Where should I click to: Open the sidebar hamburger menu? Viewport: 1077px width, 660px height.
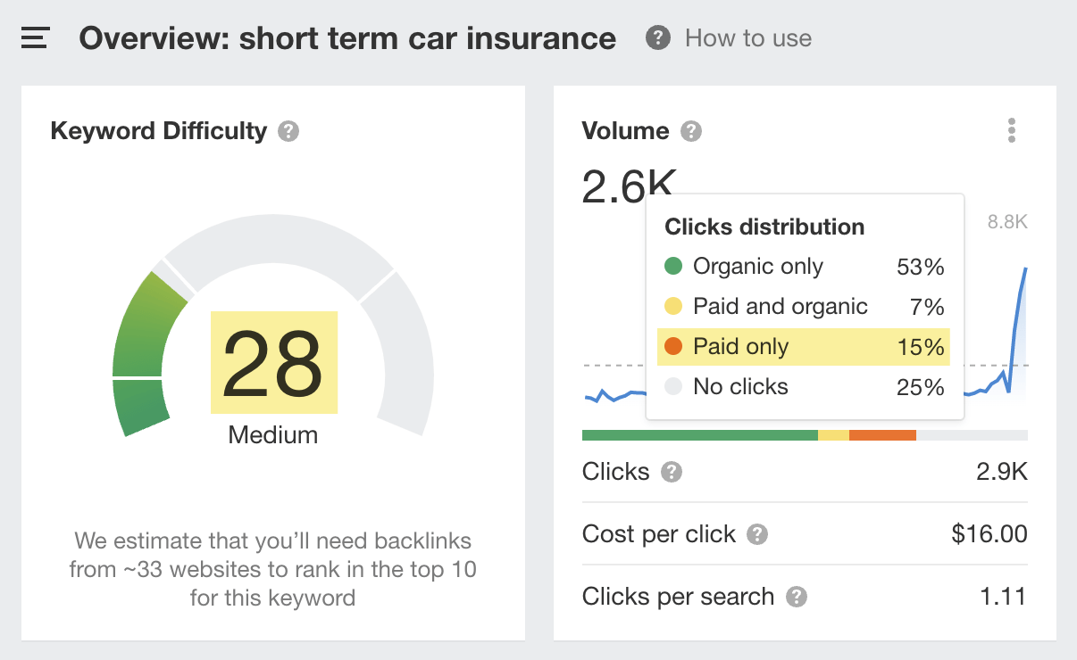[x=36, y=37]
